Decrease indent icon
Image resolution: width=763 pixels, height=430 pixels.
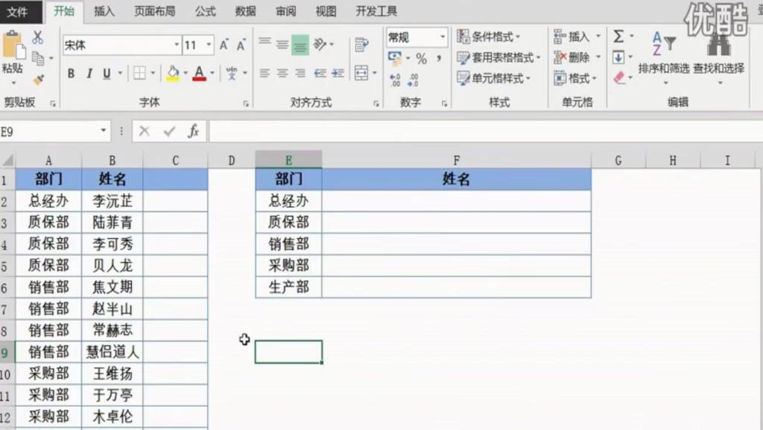pyautogui.click(x=320, y=74)
